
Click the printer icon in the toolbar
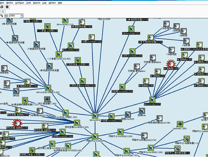[x=2, y=7]
